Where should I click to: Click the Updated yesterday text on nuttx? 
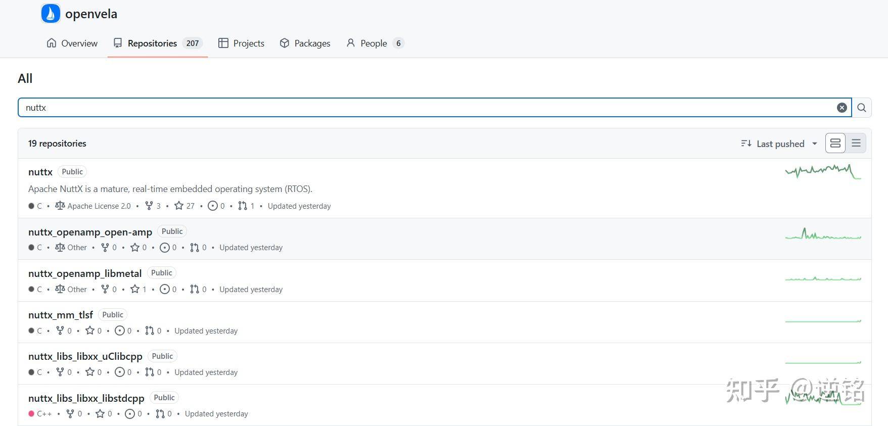299,206
